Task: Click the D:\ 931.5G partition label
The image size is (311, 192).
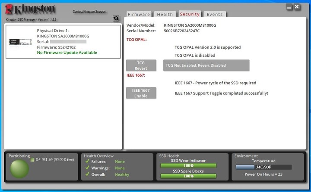Action: click(x=55, y=160)
